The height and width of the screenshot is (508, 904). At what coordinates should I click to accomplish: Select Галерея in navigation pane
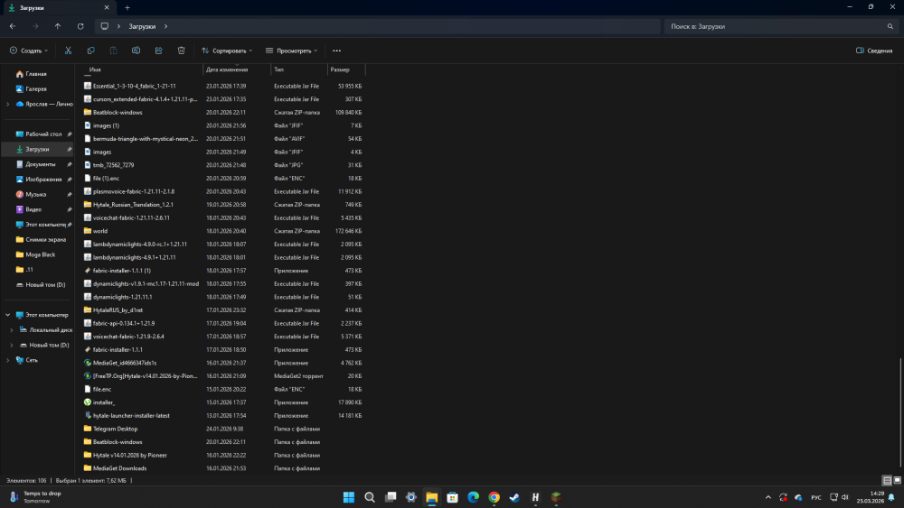click(x=37, y=88)
